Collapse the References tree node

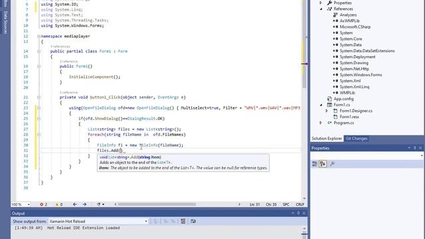(321, 9)
